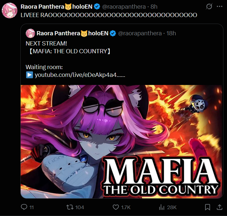Open view analytics bar chart icon
The width and height of the screenshot is (227, 216).
click(162, 207)
